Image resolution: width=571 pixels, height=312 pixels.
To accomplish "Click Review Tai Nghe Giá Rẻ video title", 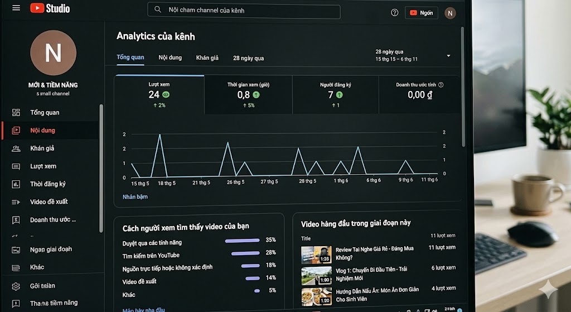I will point(374,253).
